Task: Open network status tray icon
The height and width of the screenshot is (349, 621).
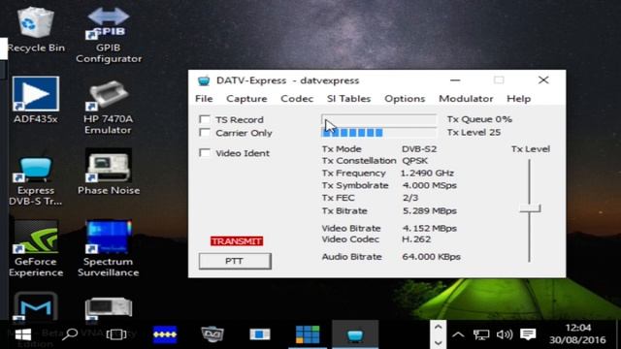Action: [481, 334]
